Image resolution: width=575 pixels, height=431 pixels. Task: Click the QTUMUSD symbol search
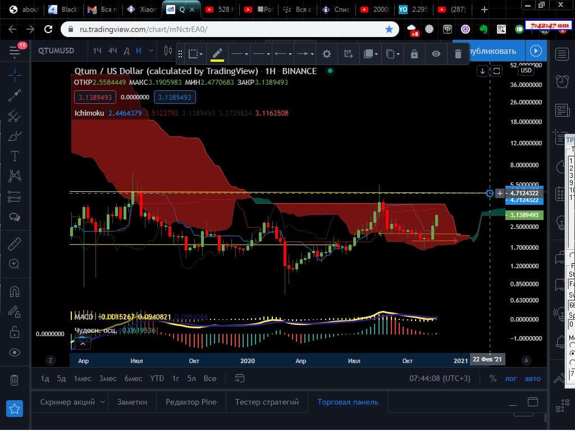(x=56, y=51)
